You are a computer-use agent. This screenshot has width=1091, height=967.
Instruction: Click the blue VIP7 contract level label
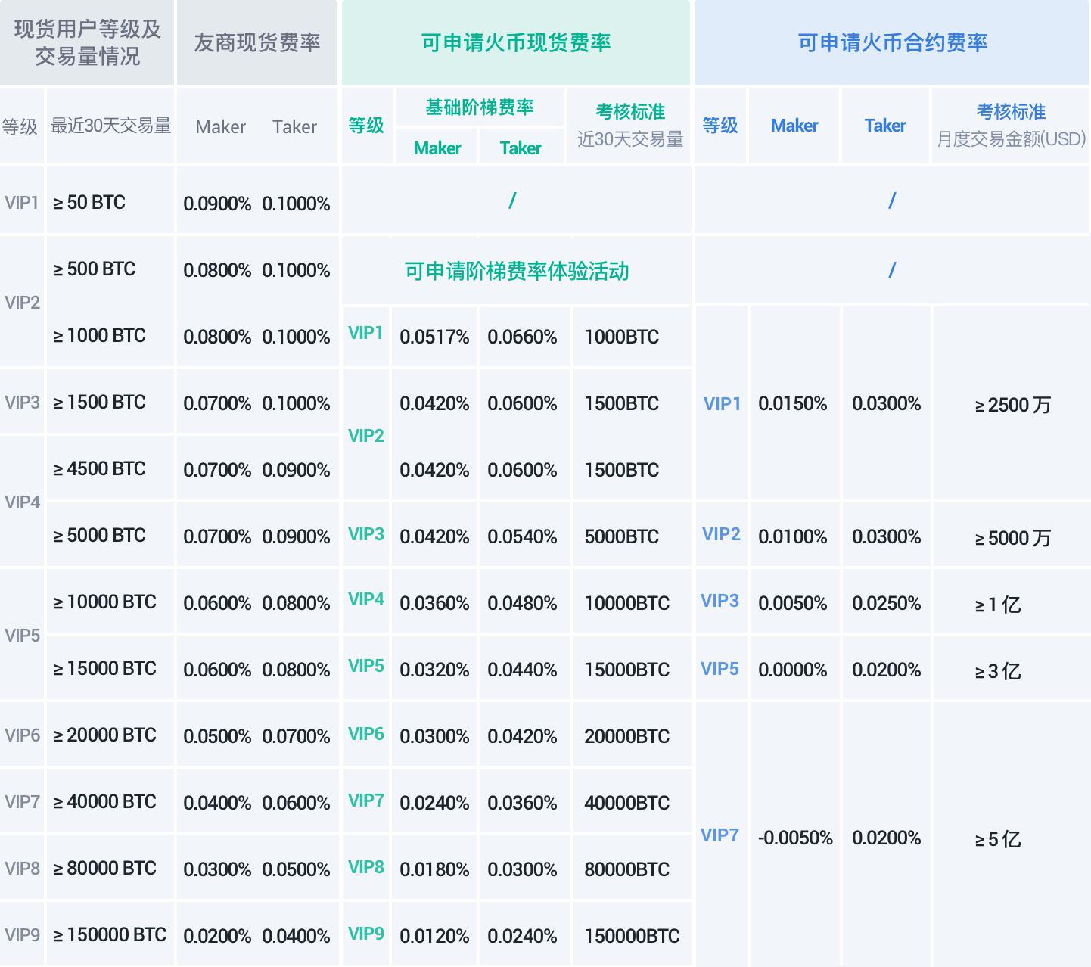[x=720, y=835]
